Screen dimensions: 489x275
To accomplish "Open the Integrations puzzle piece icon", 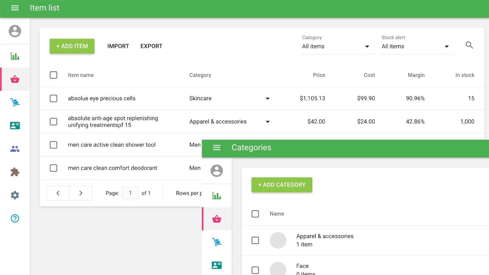I will [x=15, y=172].
